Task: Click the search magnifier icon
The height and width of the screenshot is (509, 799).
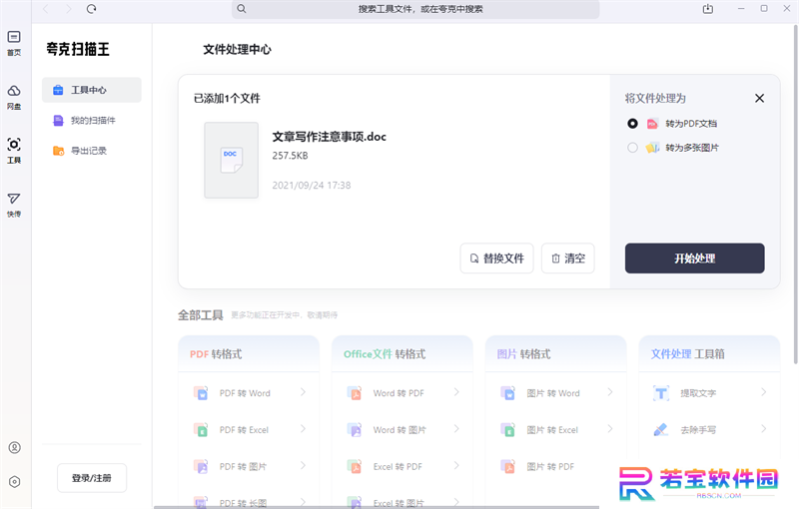Action: 242,9
